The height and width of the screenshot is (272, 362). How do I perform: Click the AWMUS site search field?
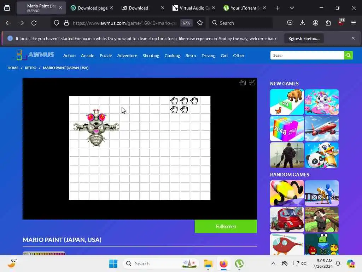[307, 55]
